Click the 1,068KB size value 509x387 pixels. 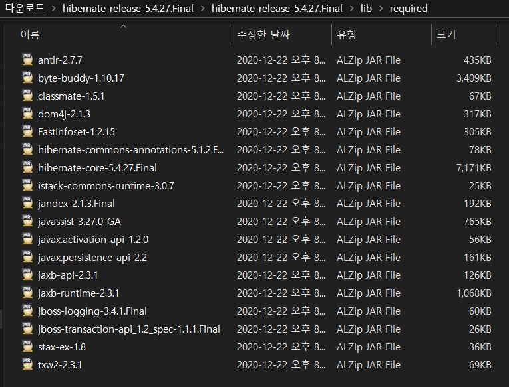474,293
